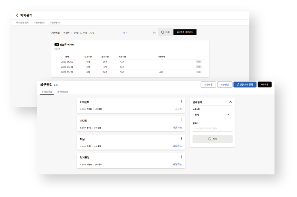Click the 검색 button in 상세검색 panel
This screenshot has width=297, height=197.
212,139
